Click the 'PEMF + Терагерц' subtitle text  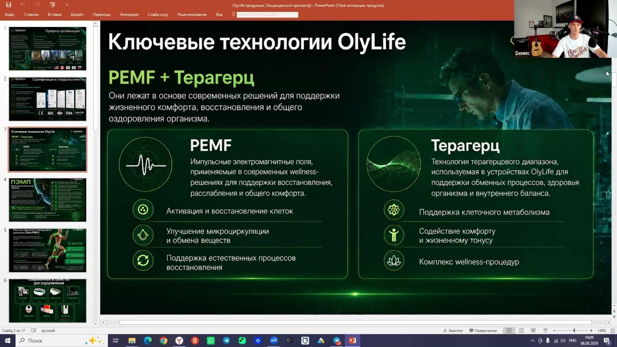(x=181, y=77)
